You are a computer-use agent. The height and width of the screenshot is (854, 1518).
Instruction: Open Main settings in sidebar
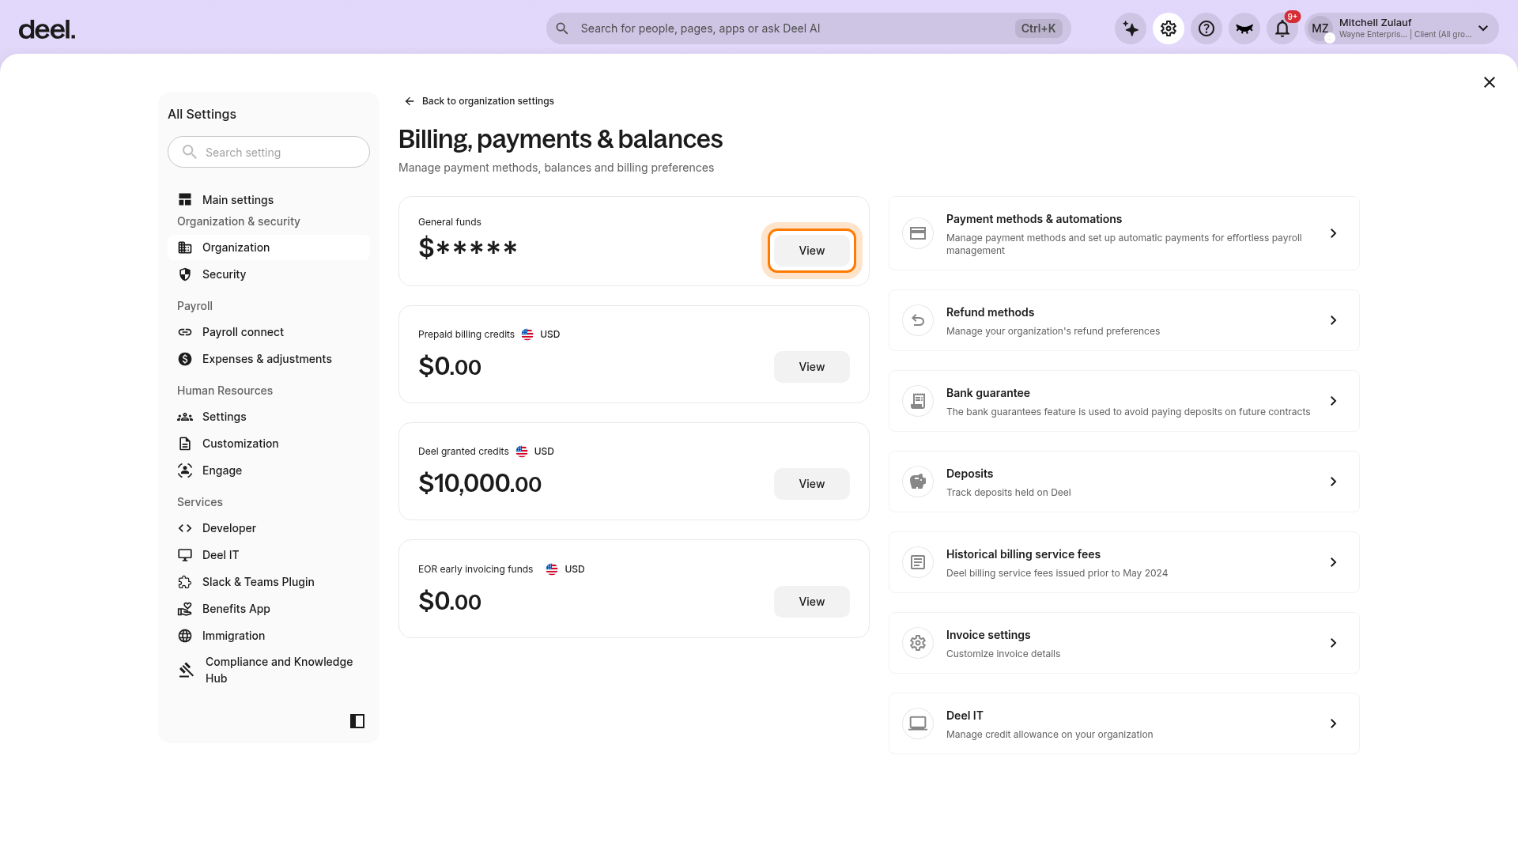[x=269, y=200]
